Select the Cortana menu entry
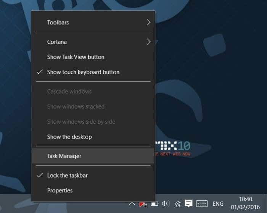 [93, 42]
